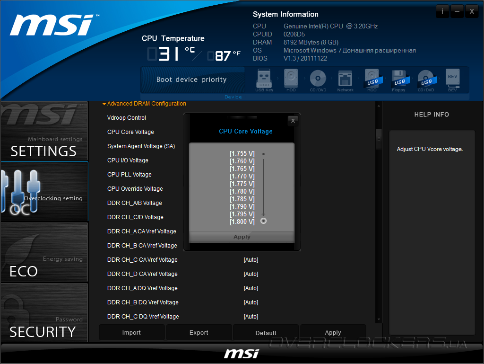Image resolution: width=484 pixels, height=364 pixels.
Task: Open the ECO energy saving section
Action: 44,252
